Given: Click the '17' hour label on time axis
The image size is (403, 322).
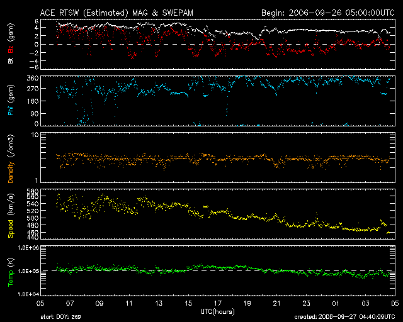Looking at the screenshot, I should coord(218,303).
